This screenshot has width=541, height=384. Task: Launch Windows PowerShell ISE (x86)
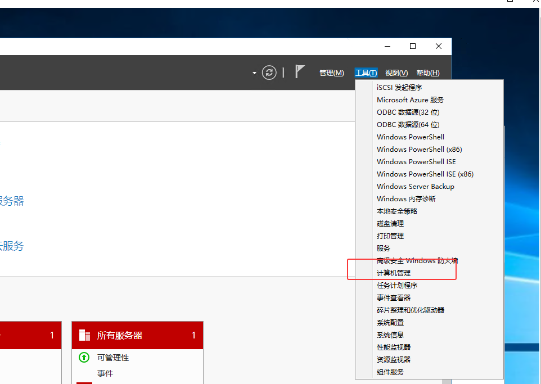[x=425, y=174]
